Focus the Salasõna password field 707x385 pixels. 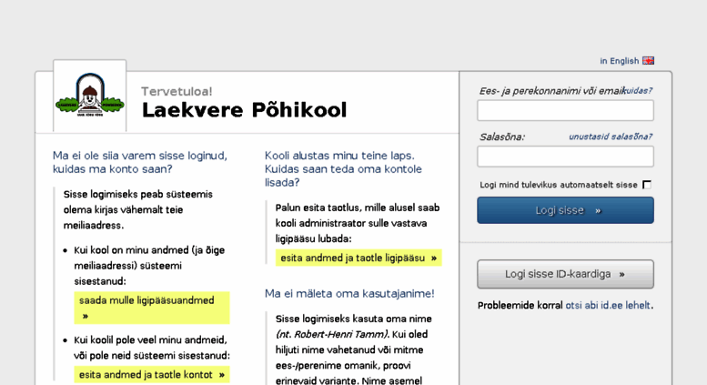click(565, 157)
